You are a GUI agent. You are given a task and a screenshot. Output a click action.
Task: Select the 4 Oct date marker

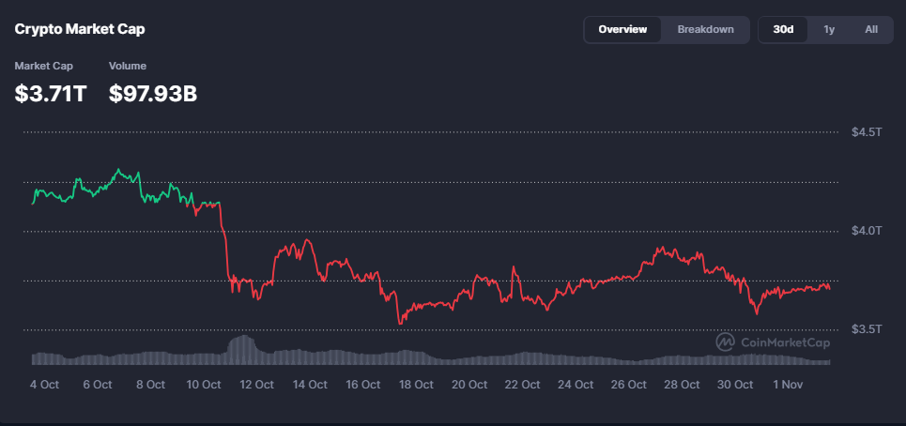coord(44,385)
